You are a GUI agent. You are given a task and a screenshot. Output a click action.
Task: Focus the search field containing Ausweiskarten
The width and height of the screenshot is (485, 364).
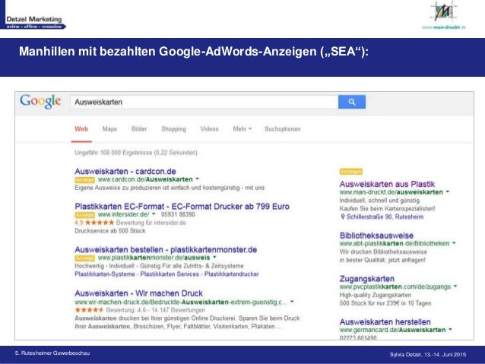point(204,102)
